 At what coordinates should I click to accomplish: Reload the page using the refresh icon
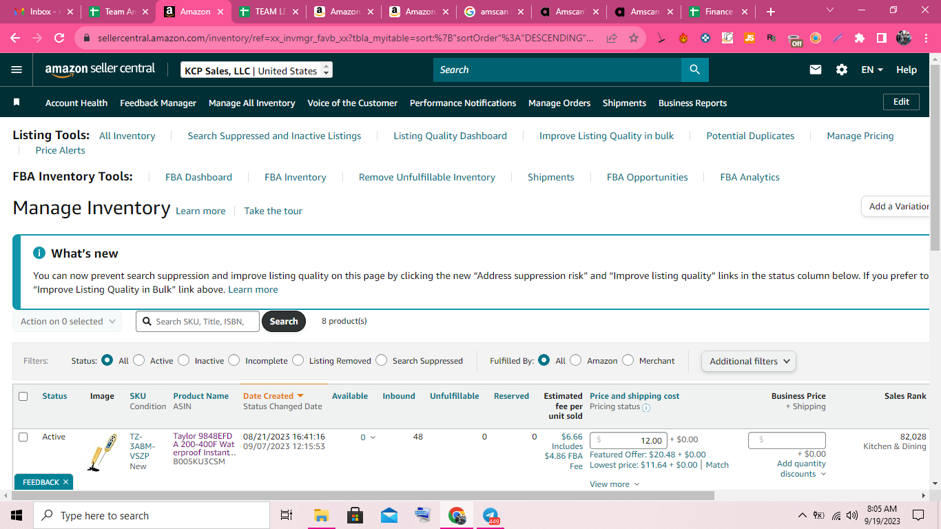(x=59, y=38)
